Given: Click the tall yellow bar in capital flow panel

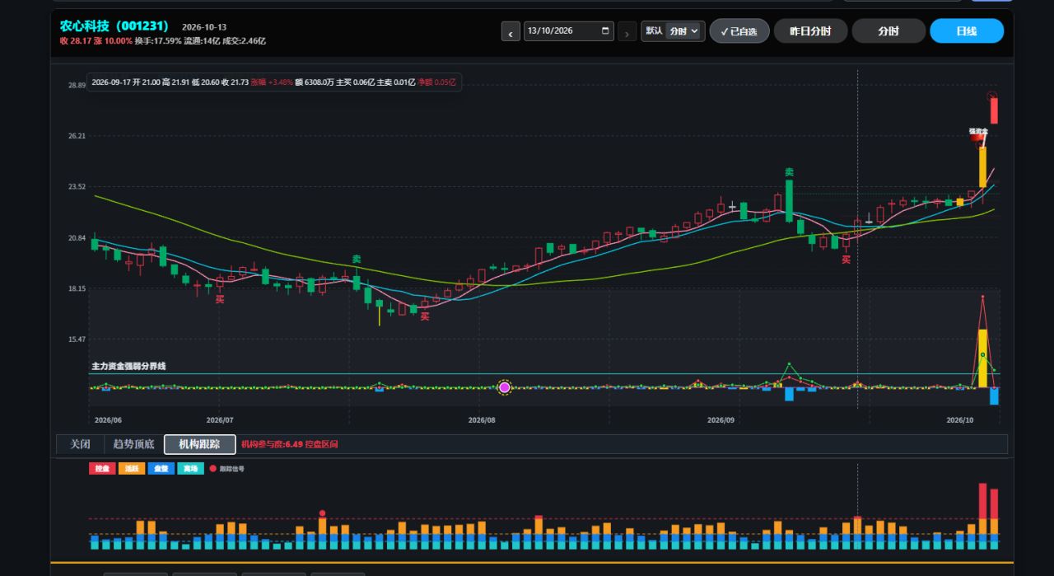Looking at the screenshot, I should coord(982,358).
